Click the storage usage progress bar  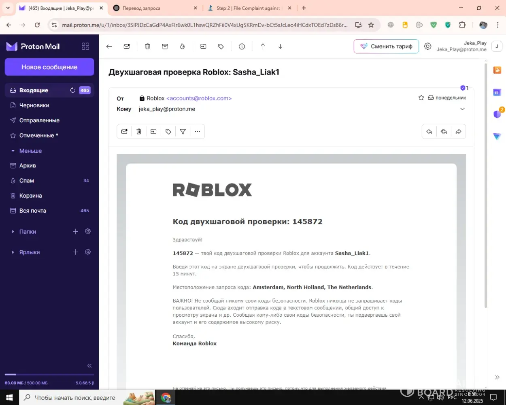click(49, 375)
